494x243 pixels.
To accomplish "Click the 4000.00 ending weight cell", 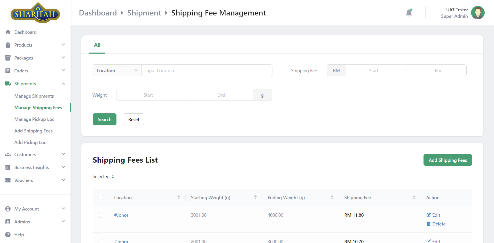I will coord(275,215).
